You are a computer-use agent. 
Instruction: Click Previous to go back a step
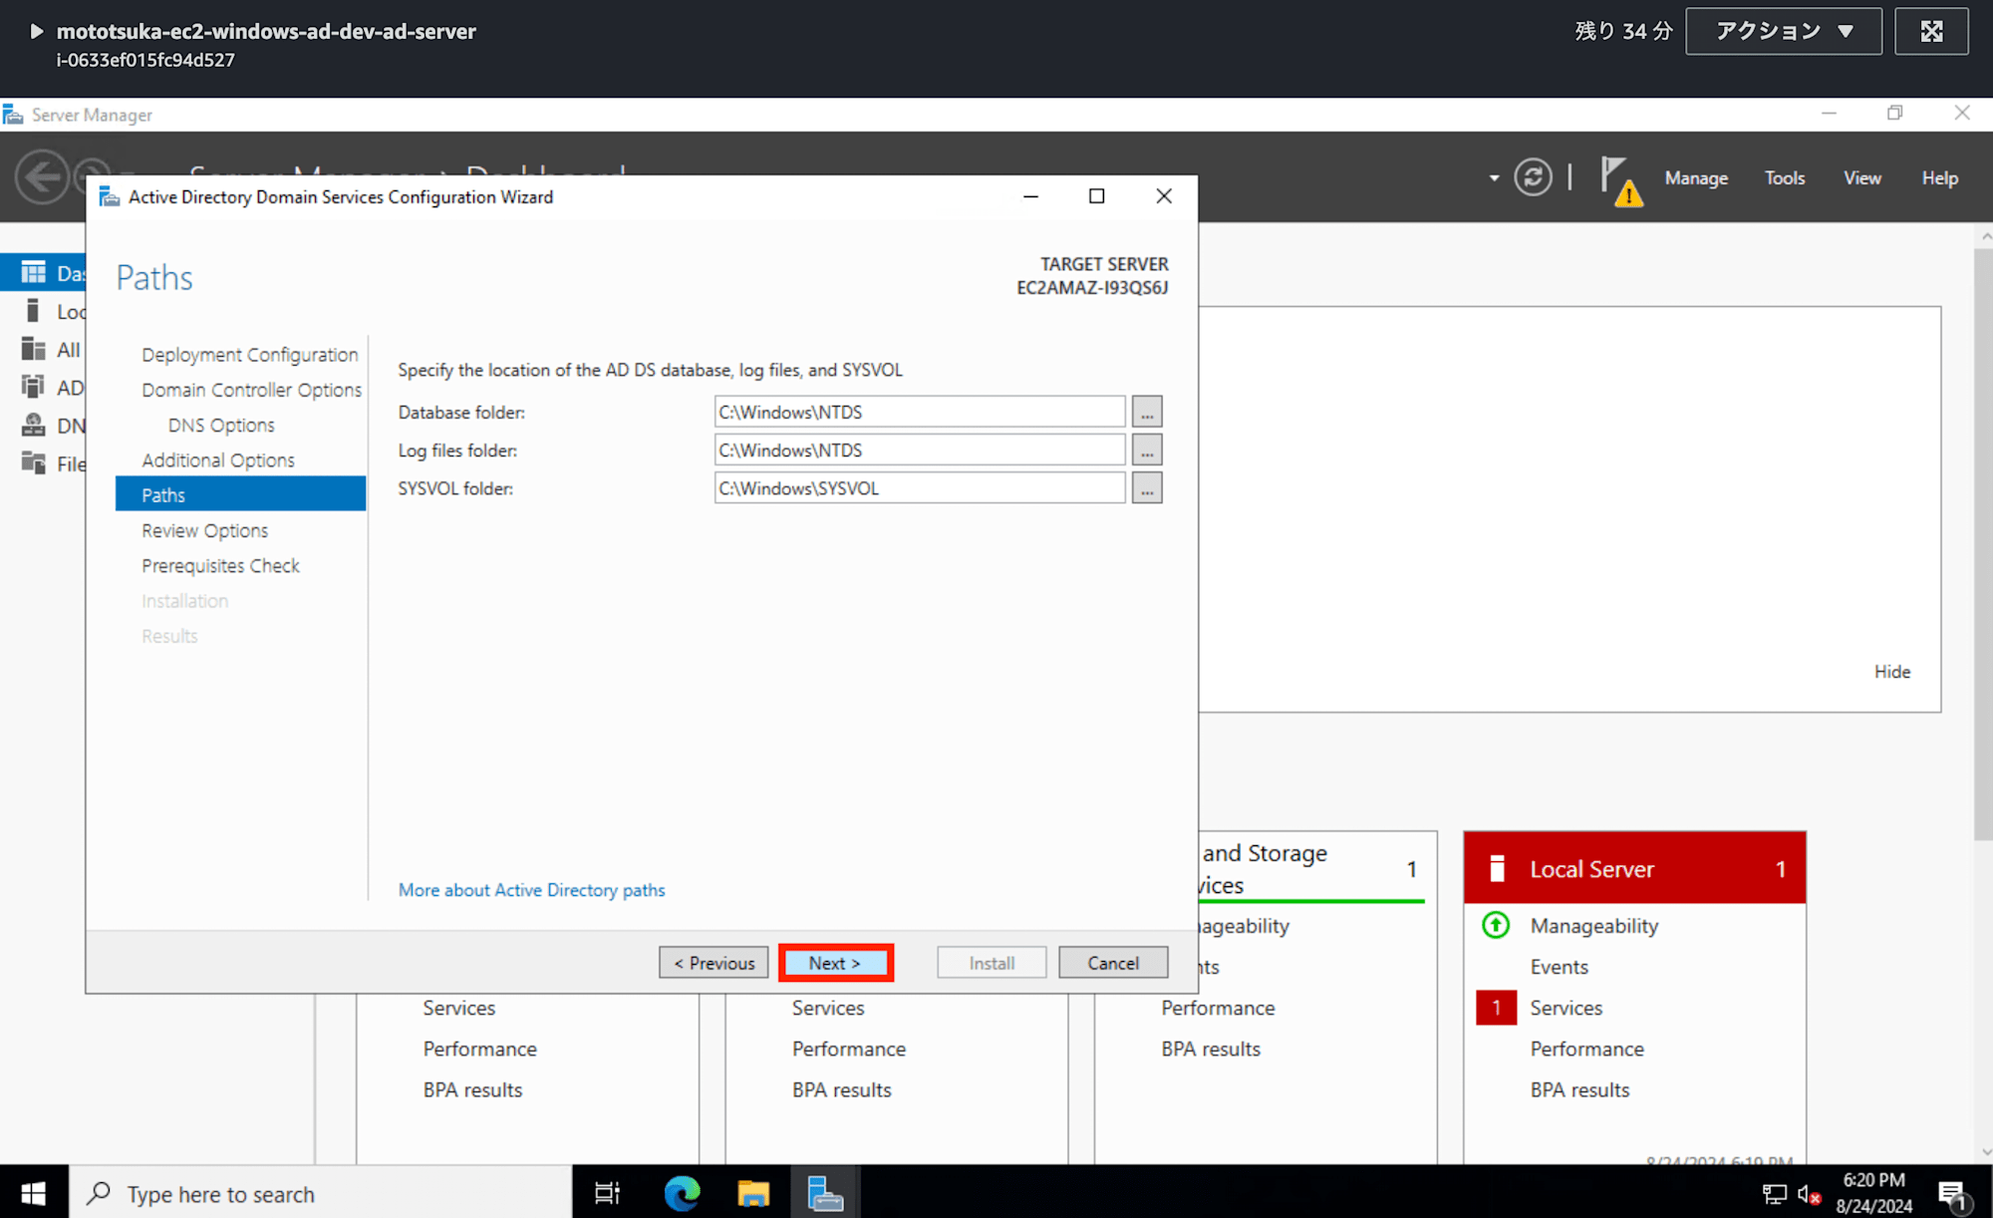[713, 963]
